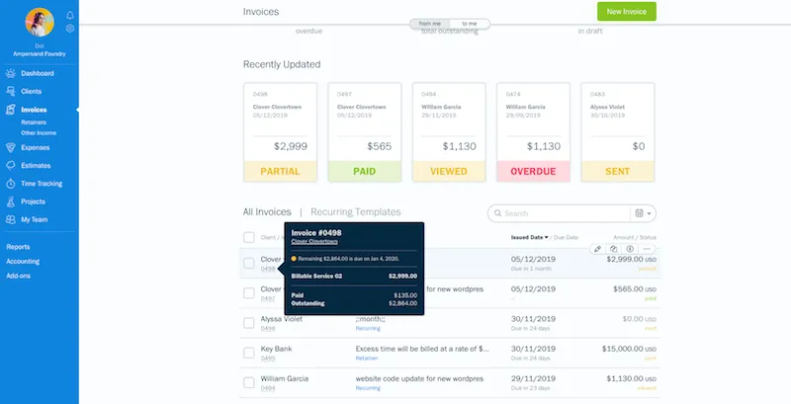Image resolution: width=791 pixels, height=404 pixels.
Task: Open the Clover Clovertown link in tooltip
Action: pos(314,241)
